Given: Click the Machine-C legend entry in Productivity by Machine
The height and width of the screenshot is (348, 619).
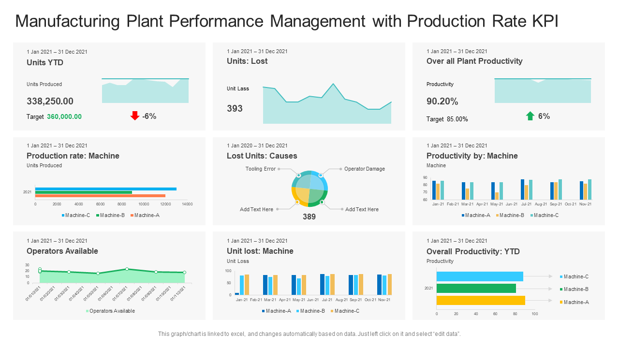Looking at the screenshot, I should pyautogui.click(x=544, y=215).
